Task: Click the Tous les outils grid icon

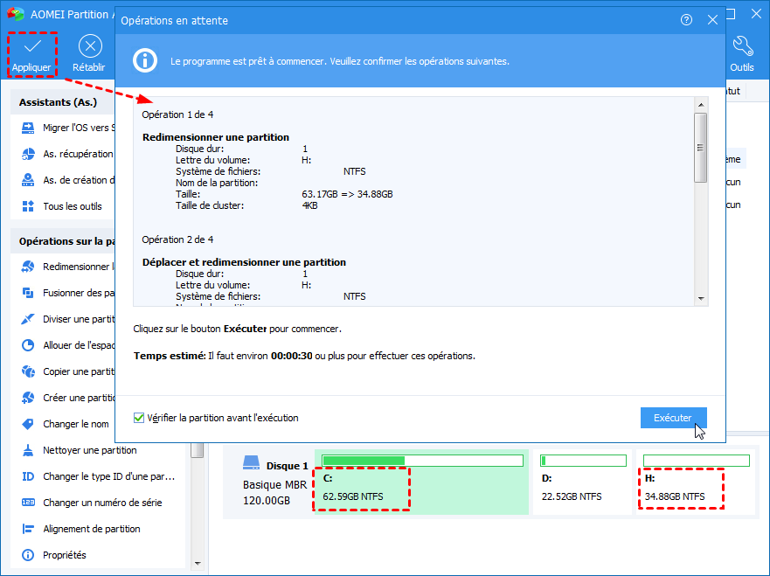Action: (28, 206)
